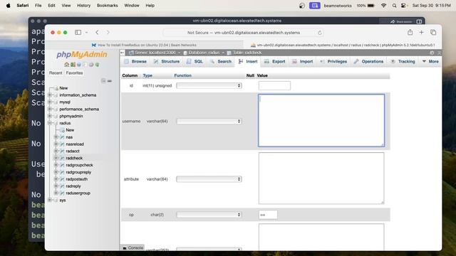
Task: Open macOS Spotlight search
Action: coord(394,6)
